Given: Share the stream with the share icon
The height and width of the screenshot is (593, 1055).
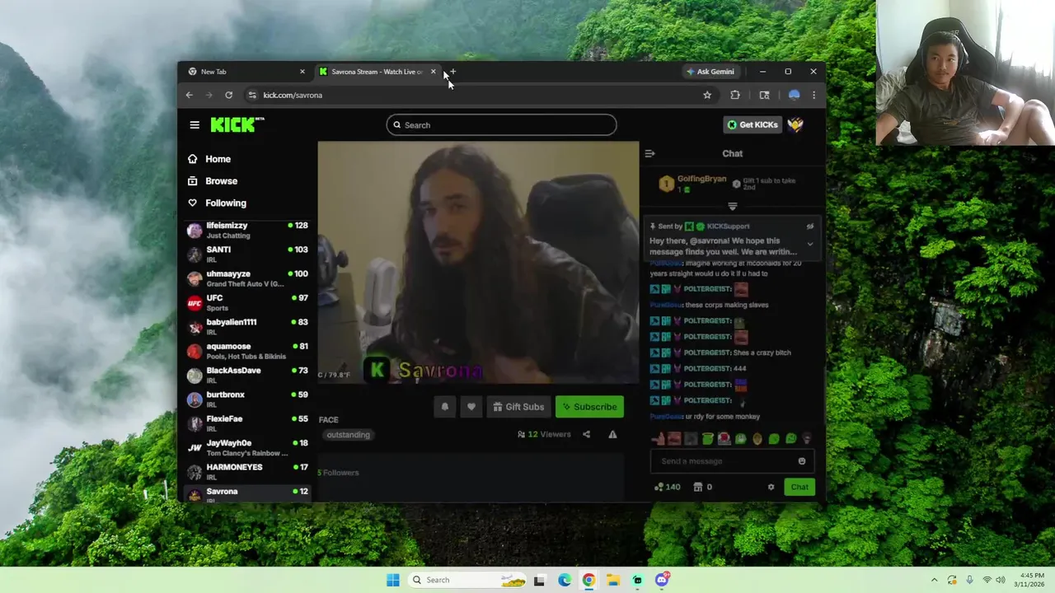Looking at the screenshot, I should (586, 434).
